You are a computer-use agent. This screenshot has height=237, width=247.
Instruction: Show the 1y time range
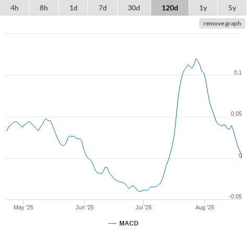(x=203, y=8)
